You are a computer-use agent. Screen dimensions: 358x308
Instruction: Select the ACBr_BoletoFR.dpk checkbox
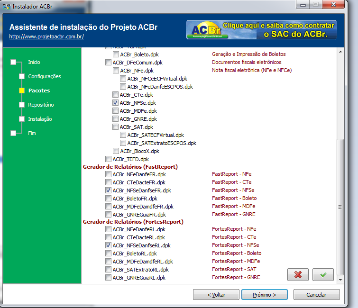(108, 199)
